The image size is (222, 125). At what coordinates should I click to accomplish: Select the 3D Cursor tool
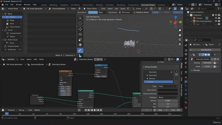[x=80, y=23]
